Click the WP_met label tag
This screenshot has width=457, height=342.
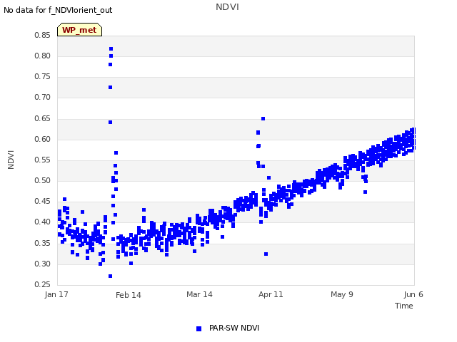click(79, 30)
